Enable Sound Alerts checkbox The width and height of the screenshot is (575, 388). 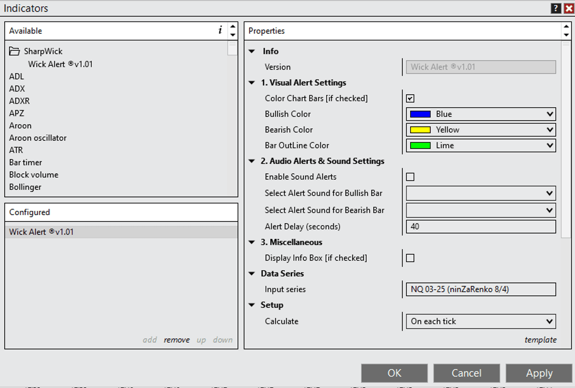[410, 177]
